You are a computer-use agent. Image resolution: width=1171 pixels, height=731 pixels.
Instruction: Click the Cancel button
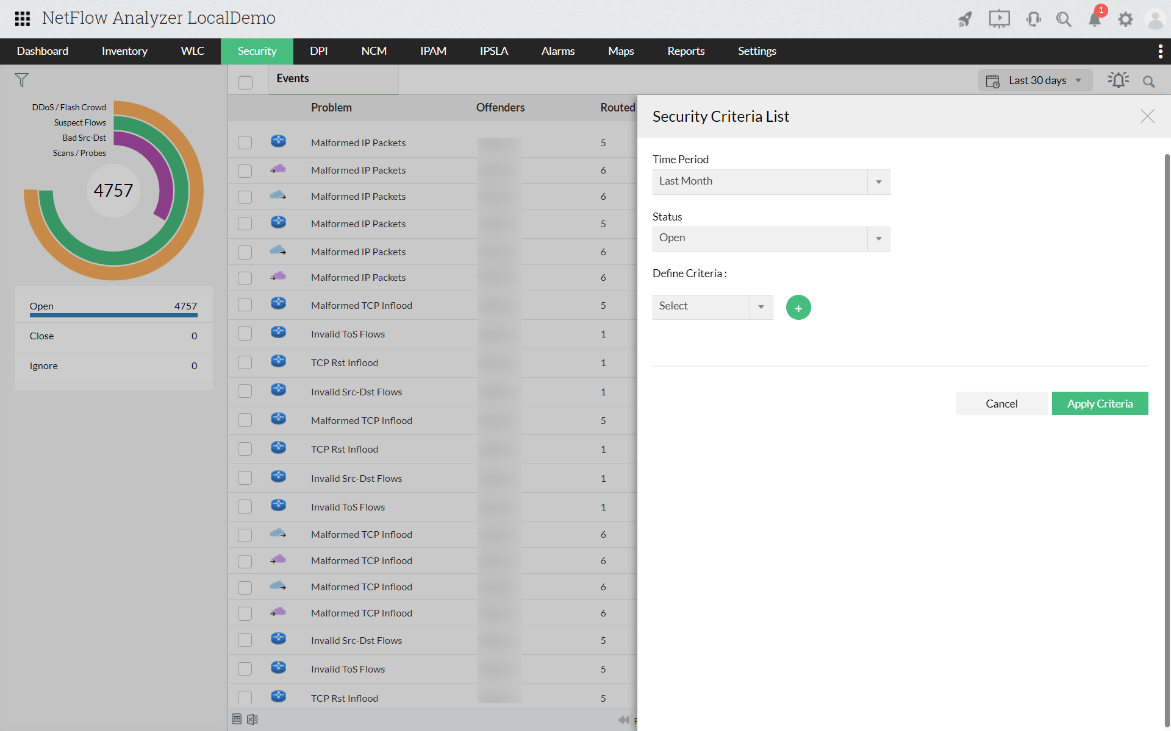[1001, 403]
